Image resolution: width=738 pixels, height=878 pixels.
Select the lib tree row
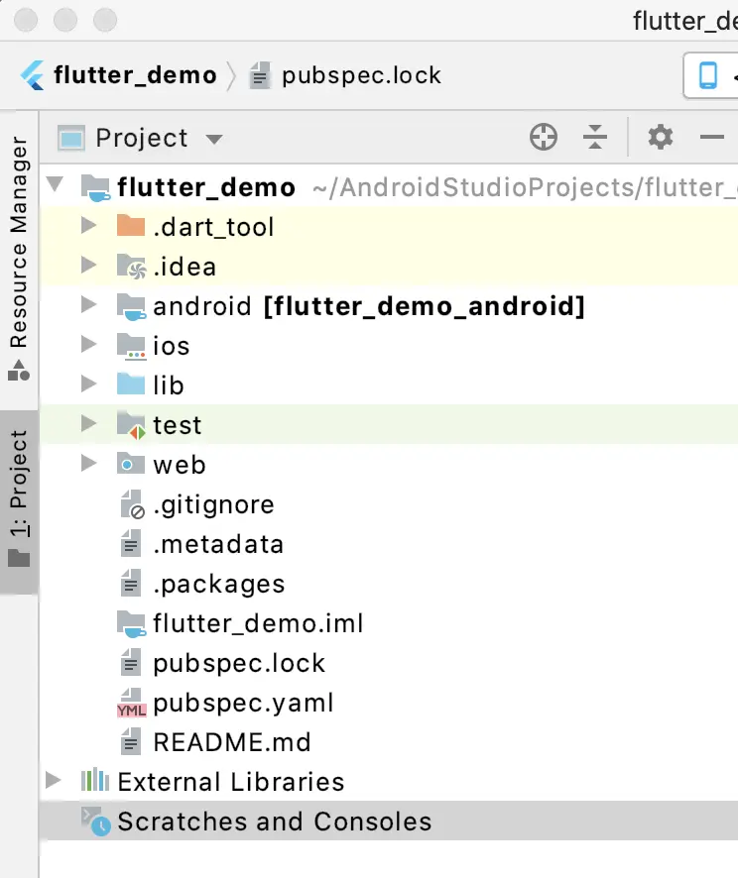389,384
